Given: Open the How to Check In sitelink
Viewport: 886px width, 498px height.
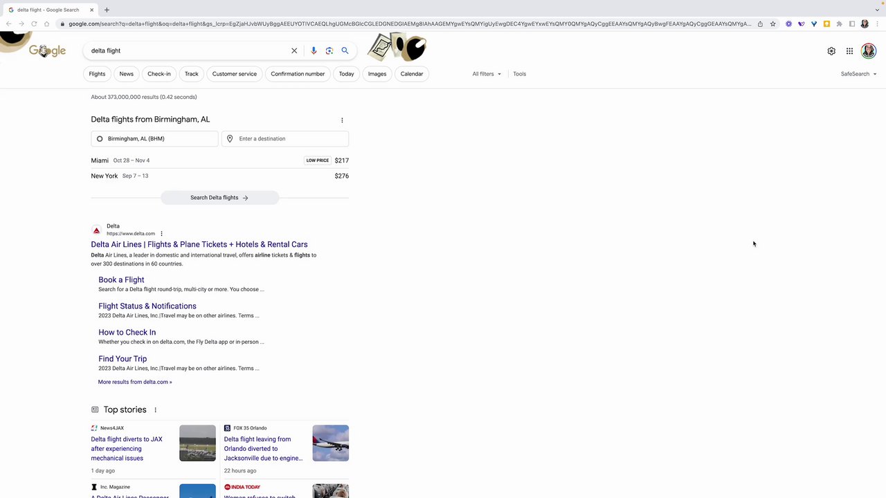Looking at the screenshot, I should (x=127, y=333).
